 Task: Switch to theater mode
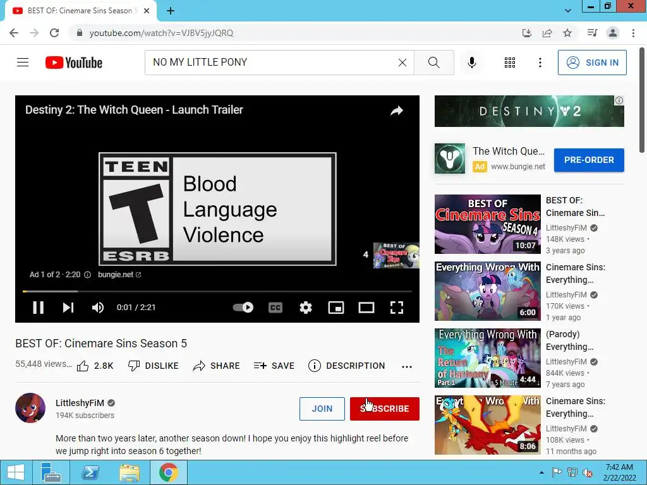pyautogui.click(x=366, y=308)
